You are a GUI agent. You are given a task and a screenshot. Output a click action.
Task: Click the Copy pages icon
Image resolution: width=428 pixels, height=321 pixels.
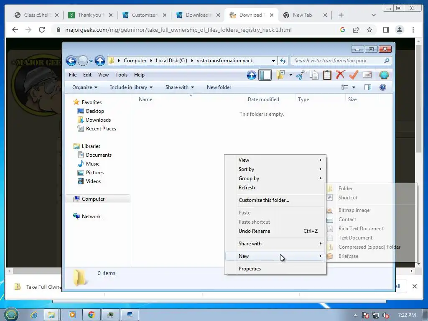pos(314,75)
